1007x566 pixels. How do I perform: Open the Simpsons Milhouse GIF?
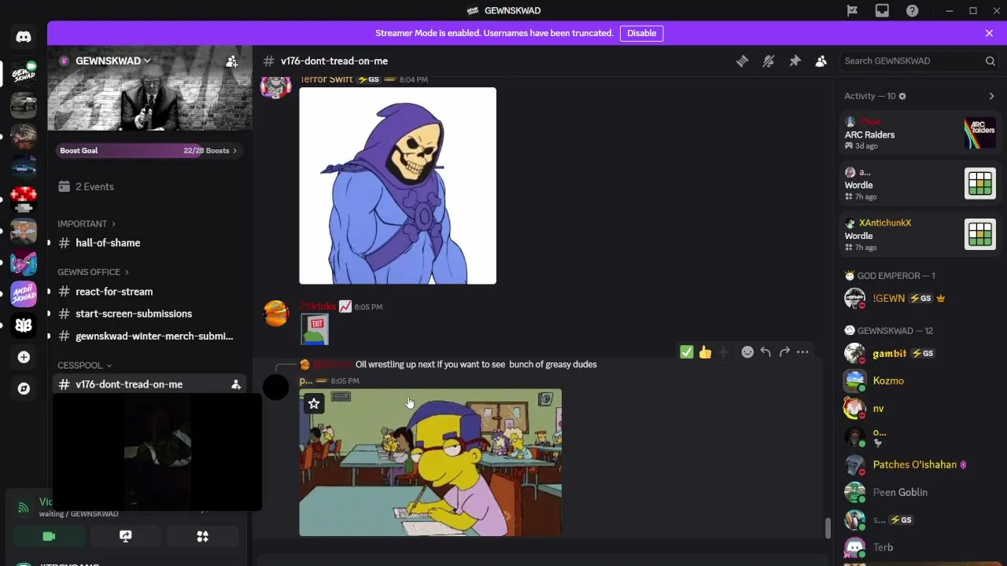430,462
